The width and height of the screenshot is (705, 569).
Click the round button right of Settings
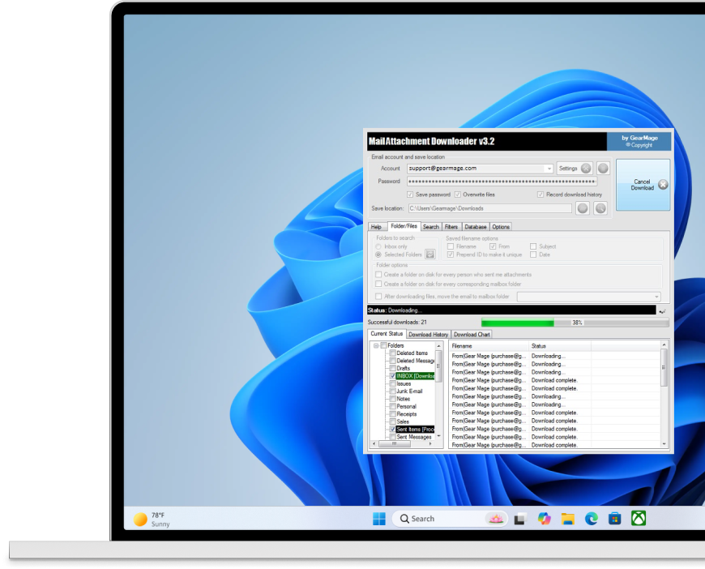(x=603, y=169)
